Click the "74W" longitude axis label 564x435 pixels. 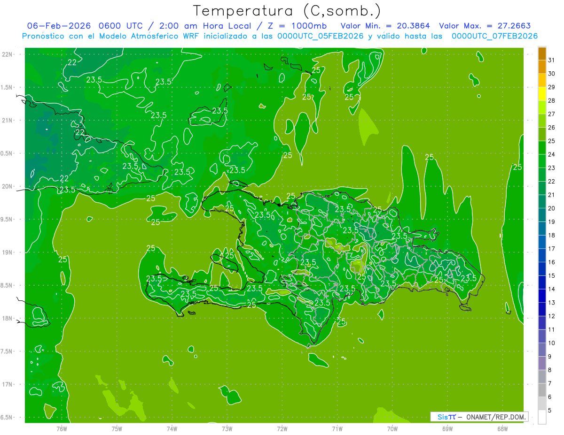[x=172, y=428]
